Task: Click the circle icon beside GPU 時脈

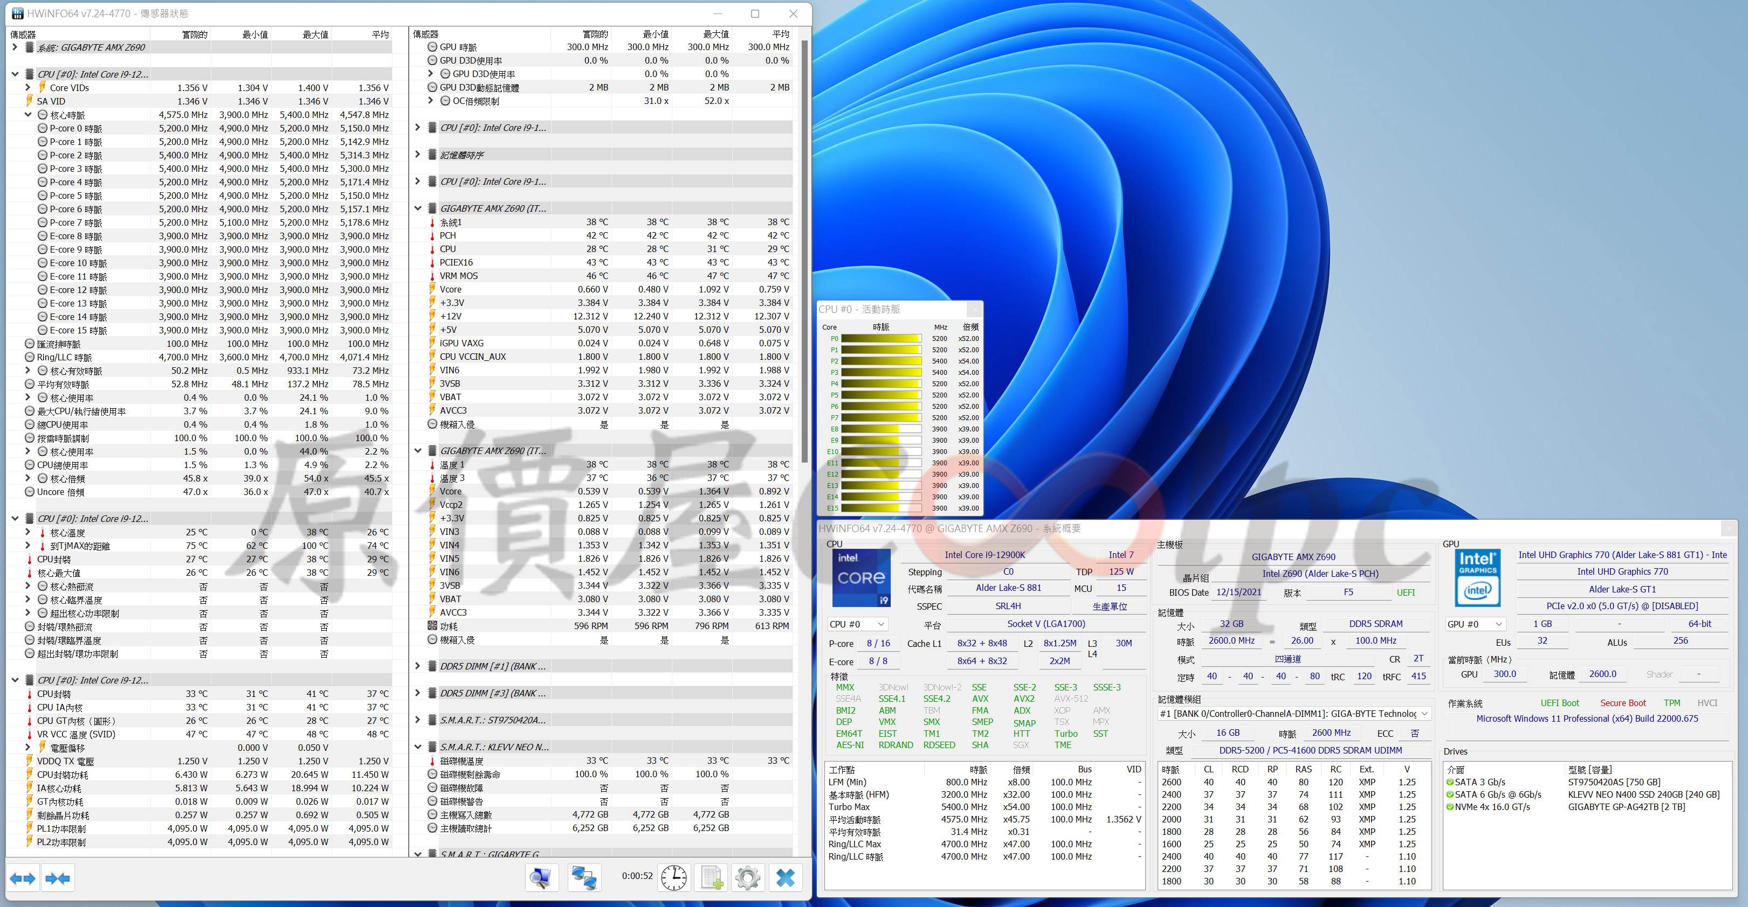Action: tap(432, 47)
